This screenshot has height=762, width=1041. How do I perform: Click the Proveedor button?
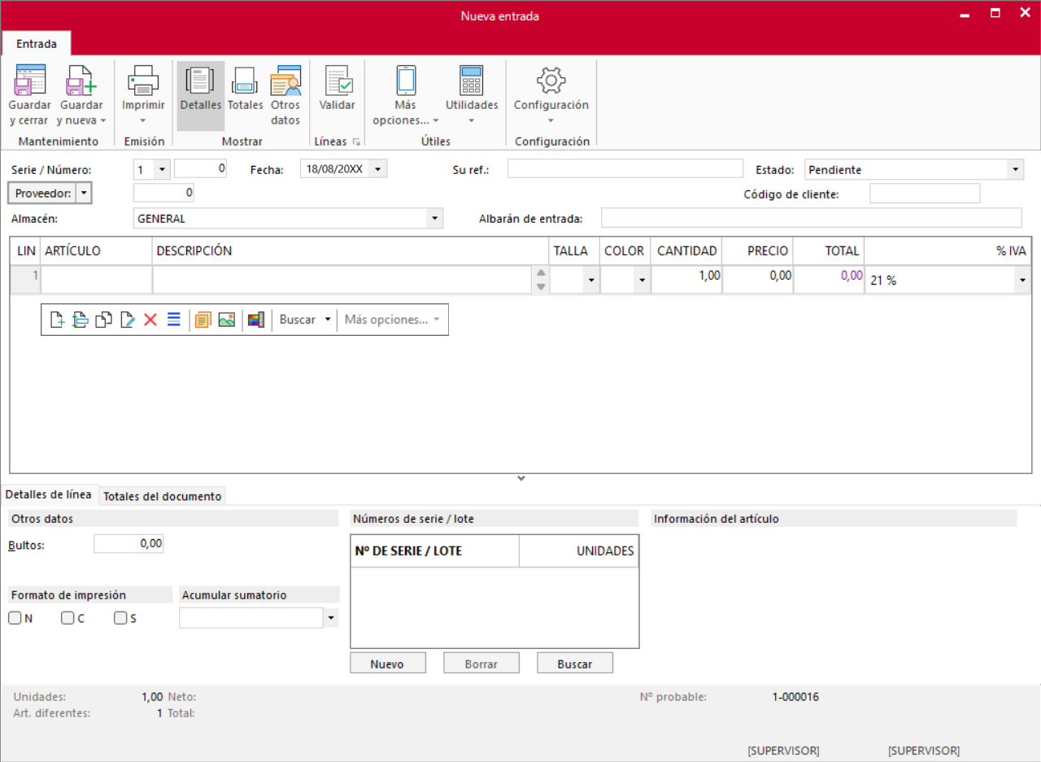click(x=41, y=193)
